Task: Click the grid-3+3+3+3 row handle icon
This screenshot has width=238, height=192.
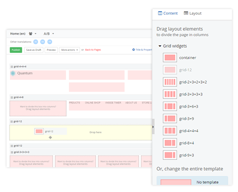Action: coord(12,152)
